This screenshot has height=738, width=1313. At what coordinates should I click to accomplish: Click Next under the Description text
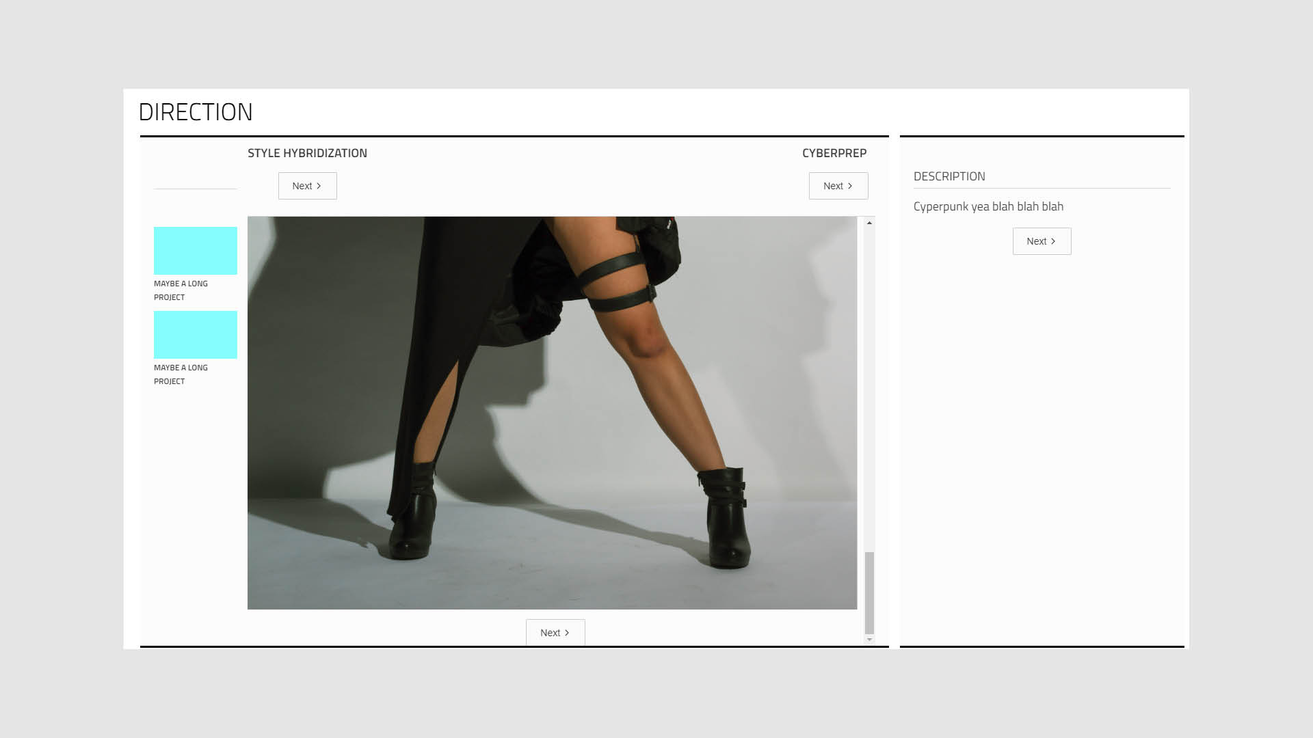(x=1041, y=241)
